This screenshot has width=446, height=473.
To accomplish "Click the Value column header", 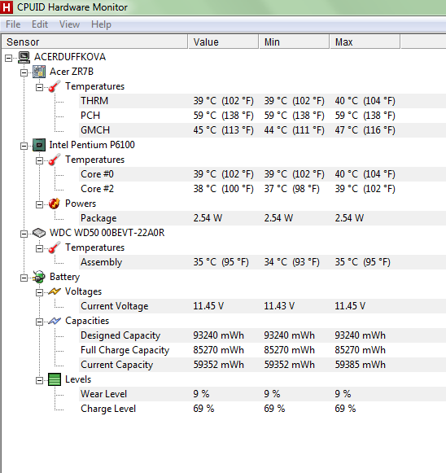I will (x=224, y=42).
